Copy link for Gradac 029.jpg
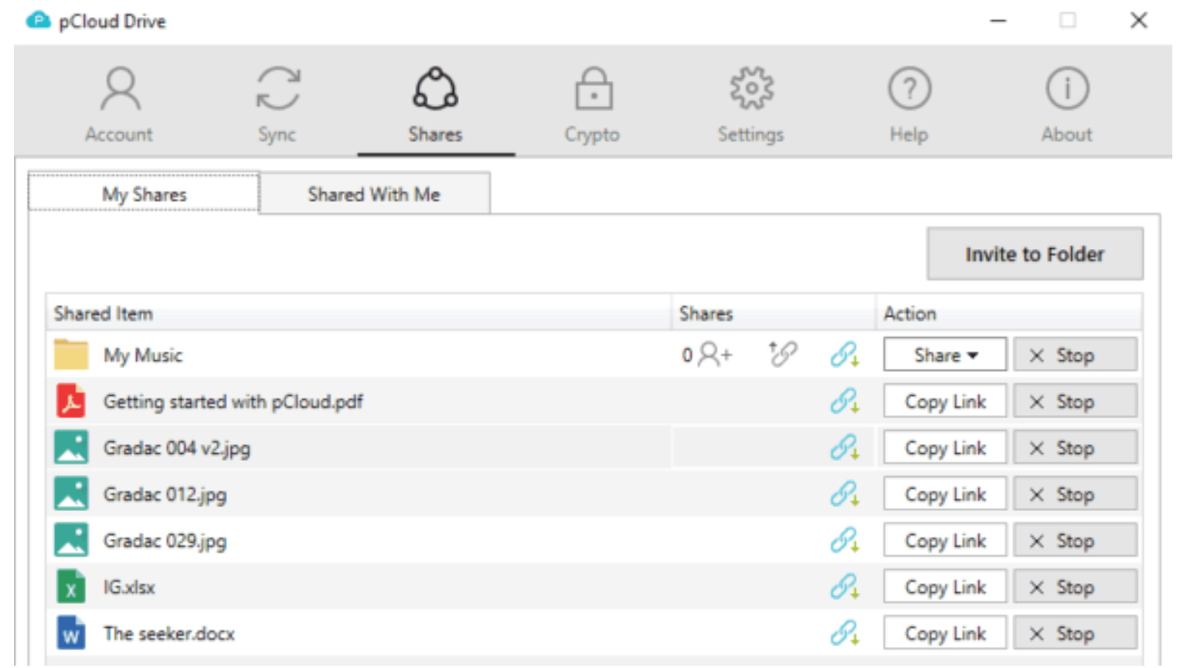 pos(945,540)
